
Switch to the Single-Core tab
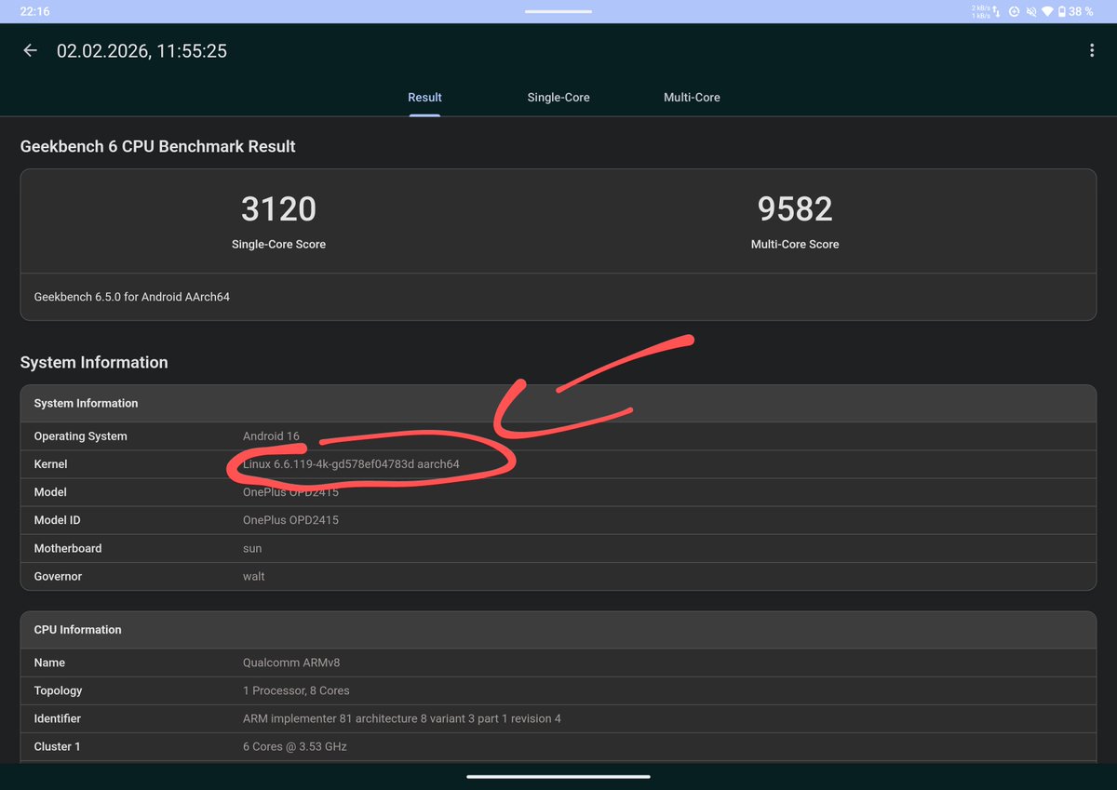(x=558, y=97)
